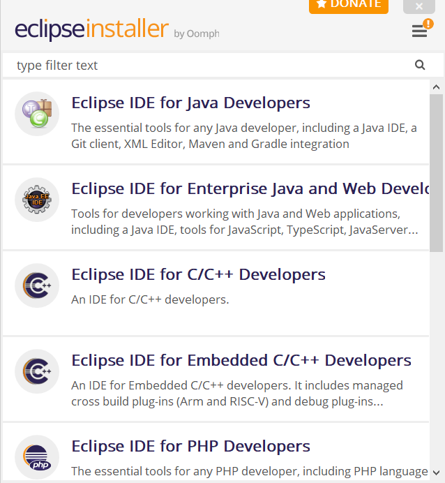Click the C/C++ Developers package icon
The width and height of the screenshot is (445, 483).
pos(37,285)
